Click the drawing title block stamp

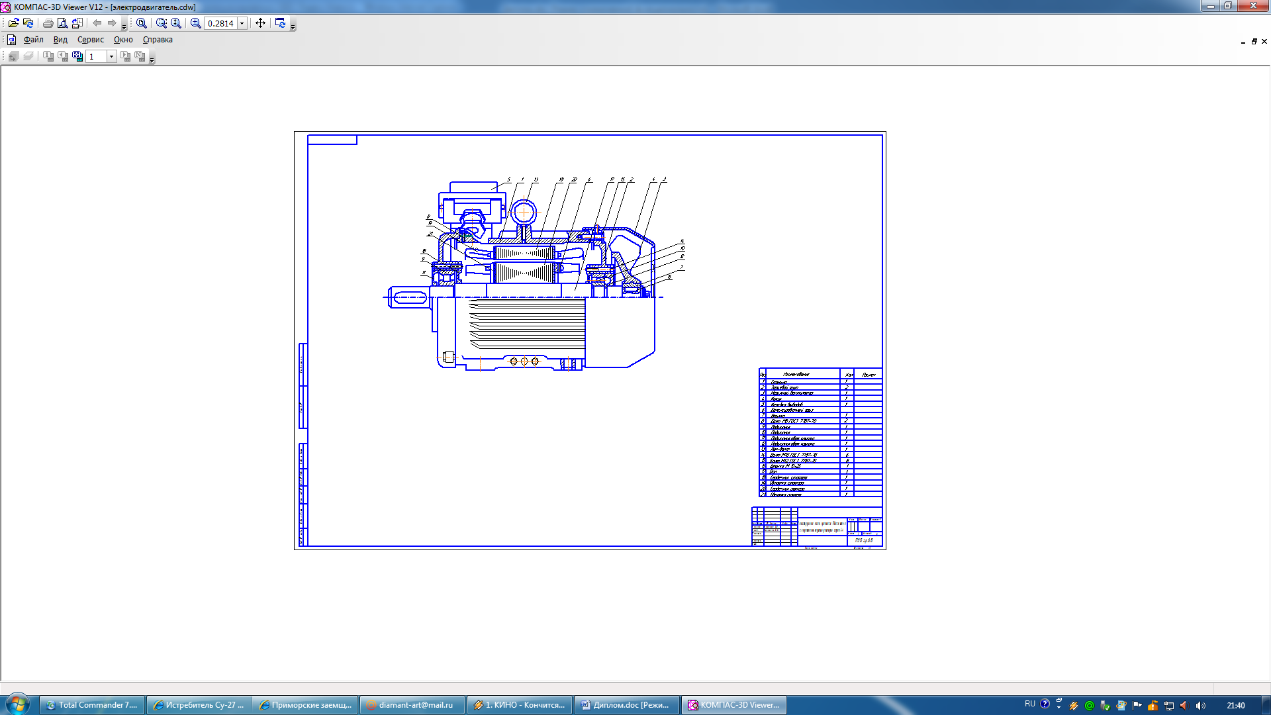(x=817, y=527)
